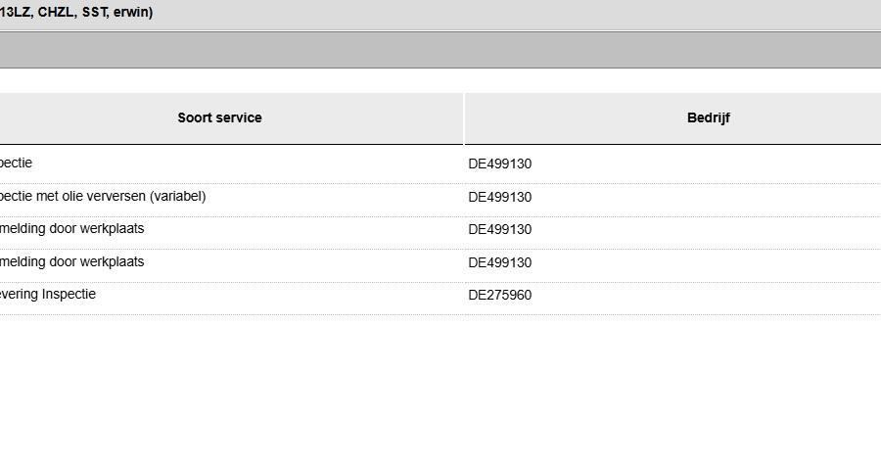Sort by the "Bedrijf" column header
The width and height of the screenshot is (881, 467).
(x=708, y=118)
